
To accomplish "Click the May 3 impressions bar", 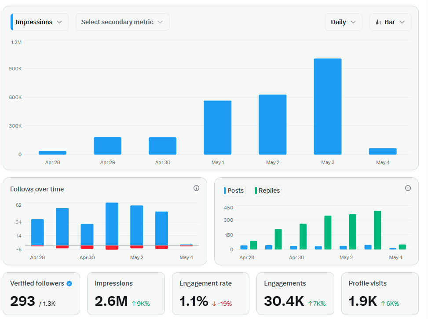I will [x=328, y=106].
